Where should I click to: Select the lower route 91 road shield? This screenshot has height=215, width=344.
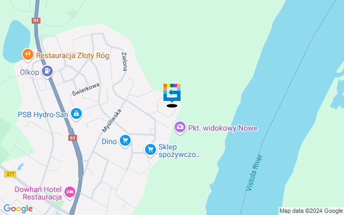(73, 138)
